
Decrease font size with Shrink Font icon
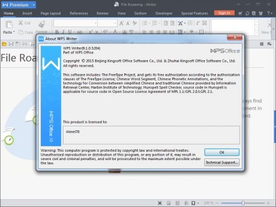(128, 23)
